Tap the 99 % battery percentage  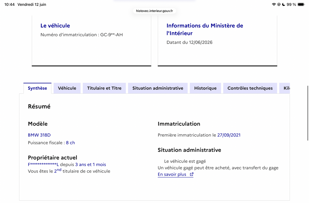click(x=291, y=4)
